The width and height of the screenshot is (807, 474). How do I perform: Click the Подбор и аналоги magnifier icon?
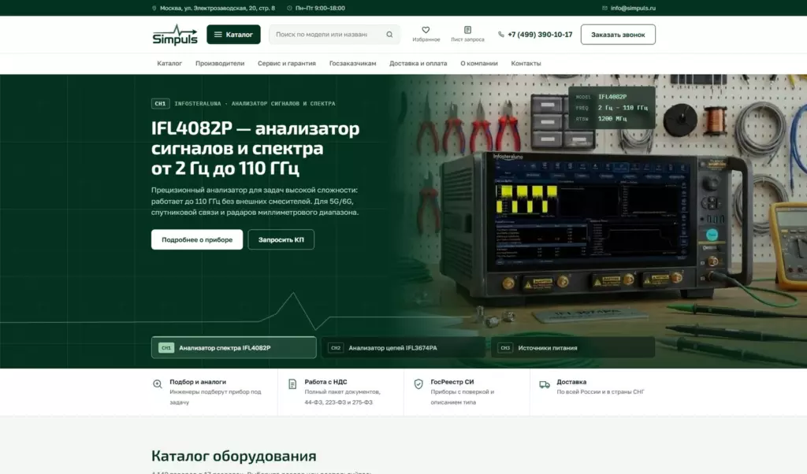pyautogui.click(x=158, y=384)
